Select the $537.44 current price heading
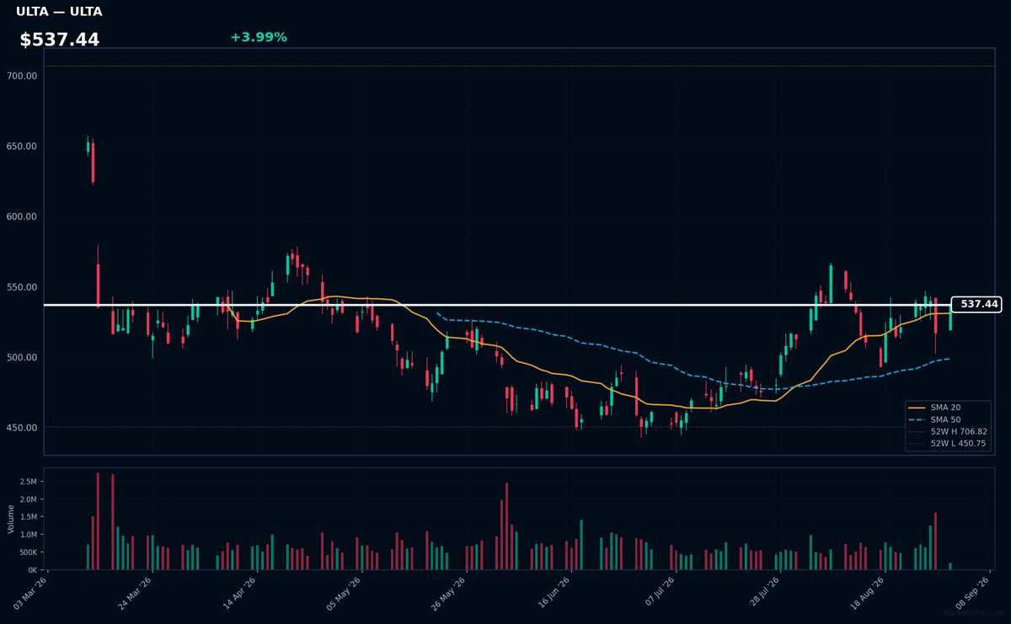The image size is (1011, 624). [60, 40]
